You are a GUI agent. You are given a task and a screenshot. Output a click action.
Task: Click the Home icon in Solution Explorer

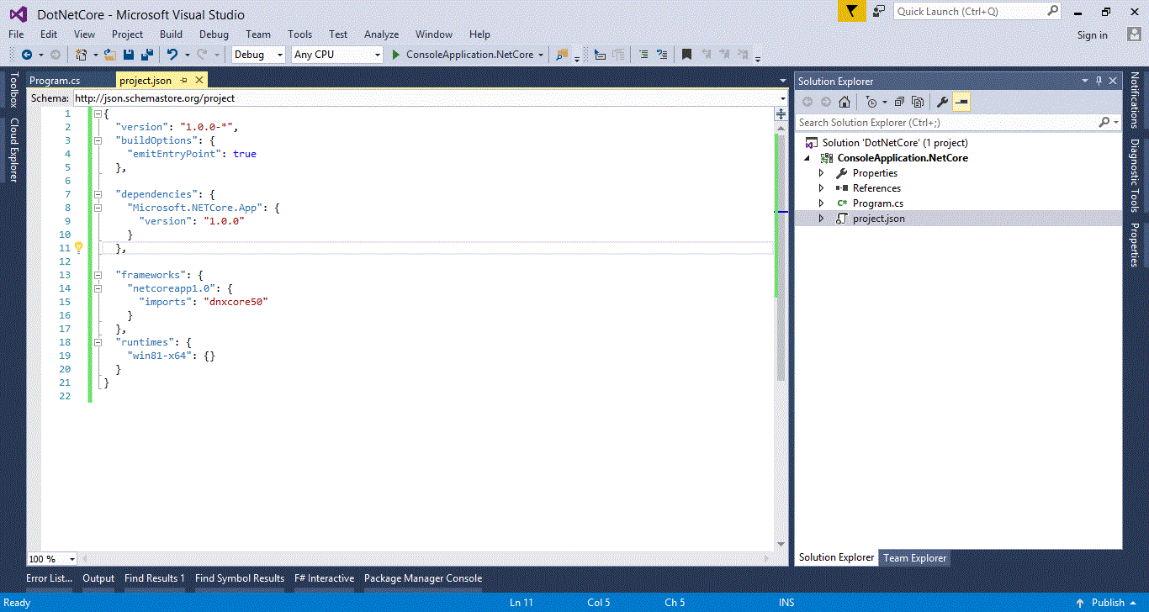tap(845, 102)
